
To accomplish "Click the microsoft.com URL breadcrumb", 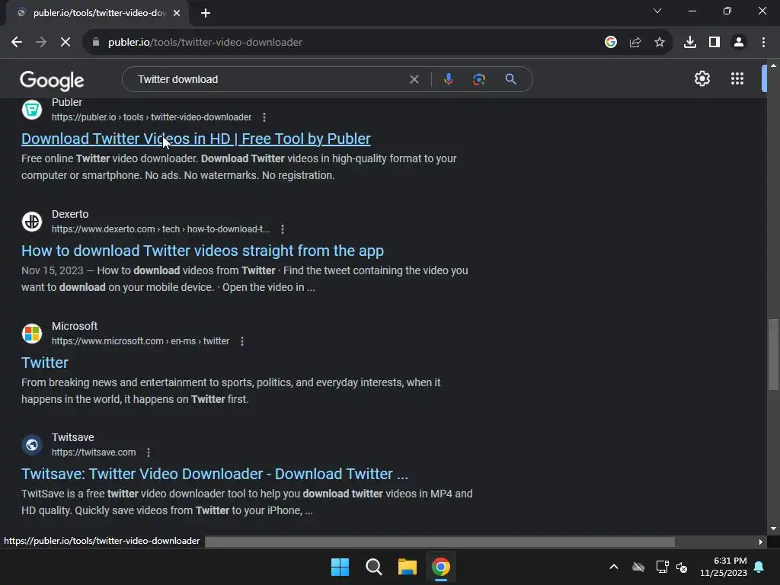I will point(140,341).
